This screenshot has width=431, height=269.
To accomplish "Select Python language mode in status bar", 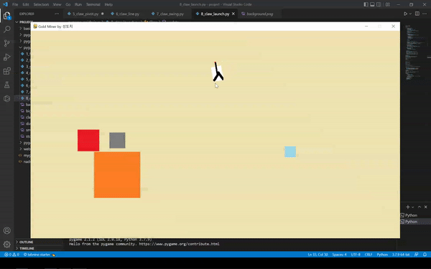I will 382,255.
